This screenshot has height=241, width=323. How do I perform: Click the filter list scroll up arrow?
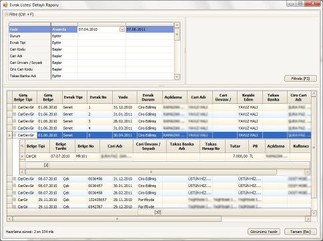click(177, 25)
